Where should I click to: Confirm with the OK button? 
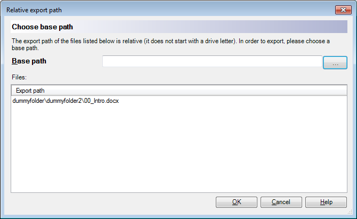pyautogui.click(x=237, y=202)
